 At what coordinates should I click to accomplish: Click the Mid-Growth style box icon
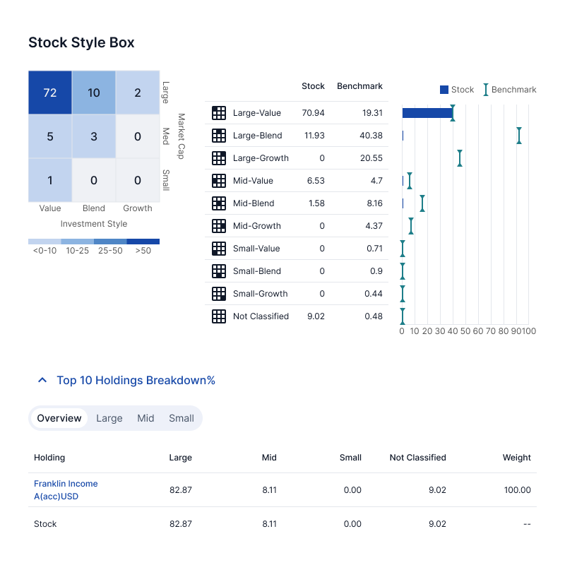coord(219,226)
